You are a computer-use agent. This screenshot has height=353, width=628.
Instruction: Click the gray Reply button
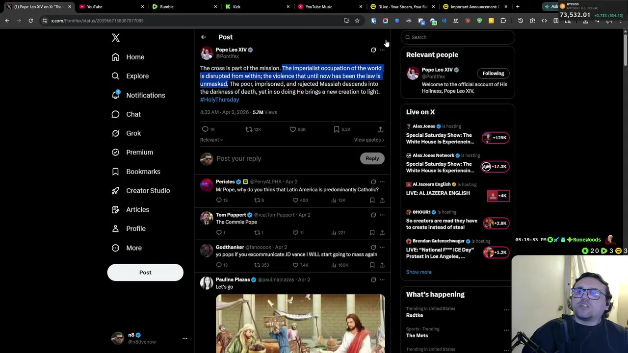click(372, 158)
